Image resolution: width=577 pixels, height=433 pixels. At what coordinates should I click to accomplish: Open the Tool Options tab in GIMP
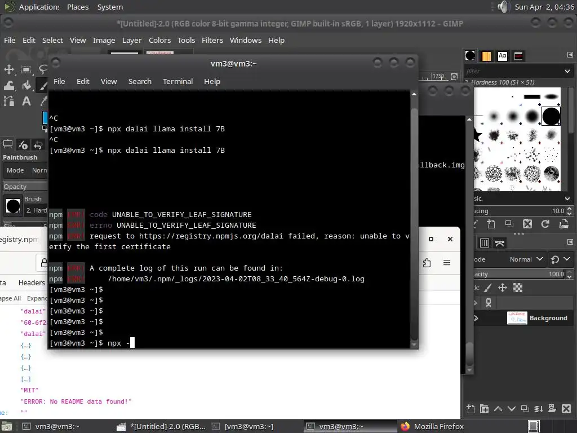click(x=8, y=145)
